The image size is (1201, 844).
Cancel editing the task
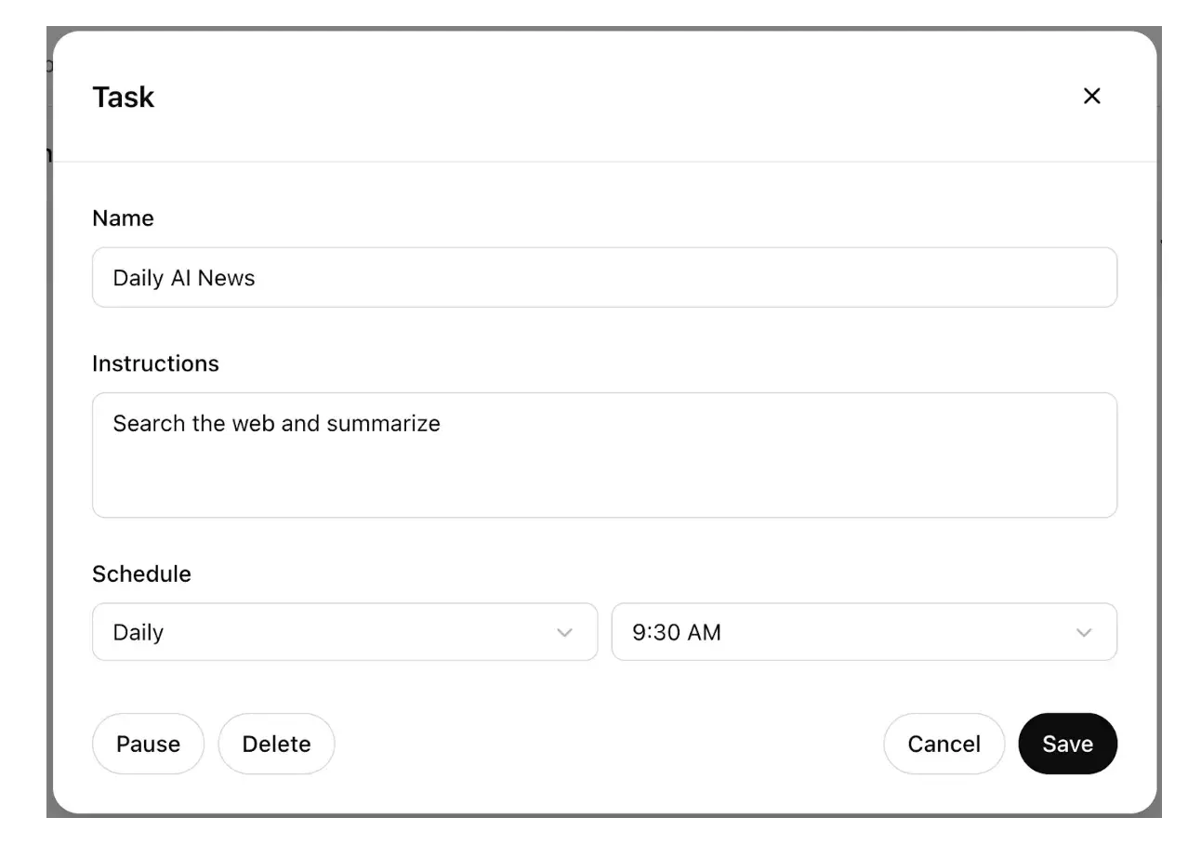click(x=944, y=744)
